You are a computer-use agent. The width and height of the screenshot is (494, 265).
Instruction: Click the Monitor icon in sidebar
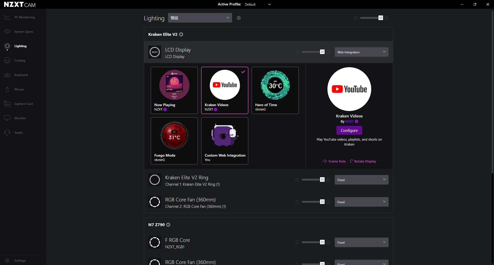[7, 118]
